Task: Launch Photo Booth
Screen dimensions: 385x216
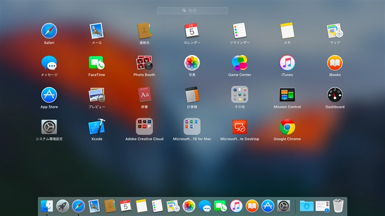Action: coord(144,63)
